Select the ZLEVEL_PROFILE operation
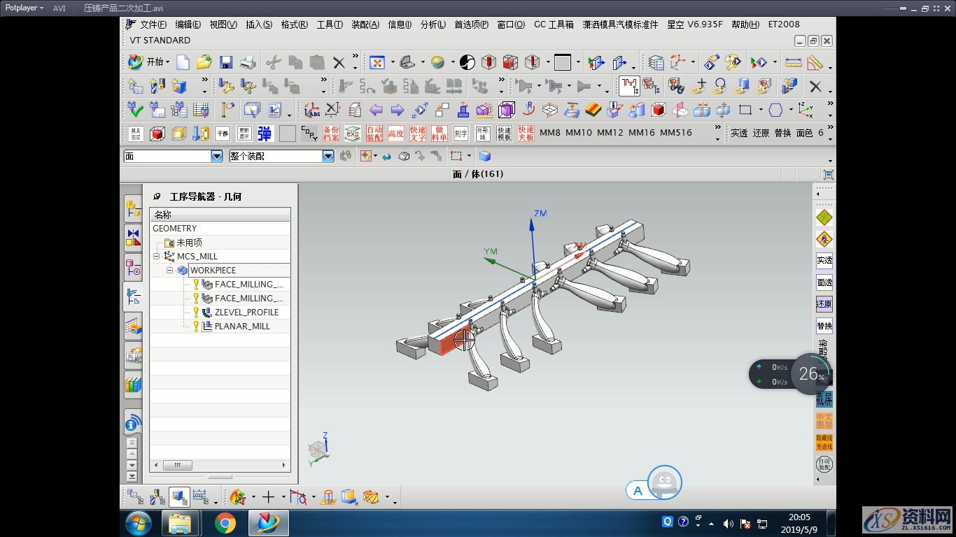 click(x=246, y=313)
